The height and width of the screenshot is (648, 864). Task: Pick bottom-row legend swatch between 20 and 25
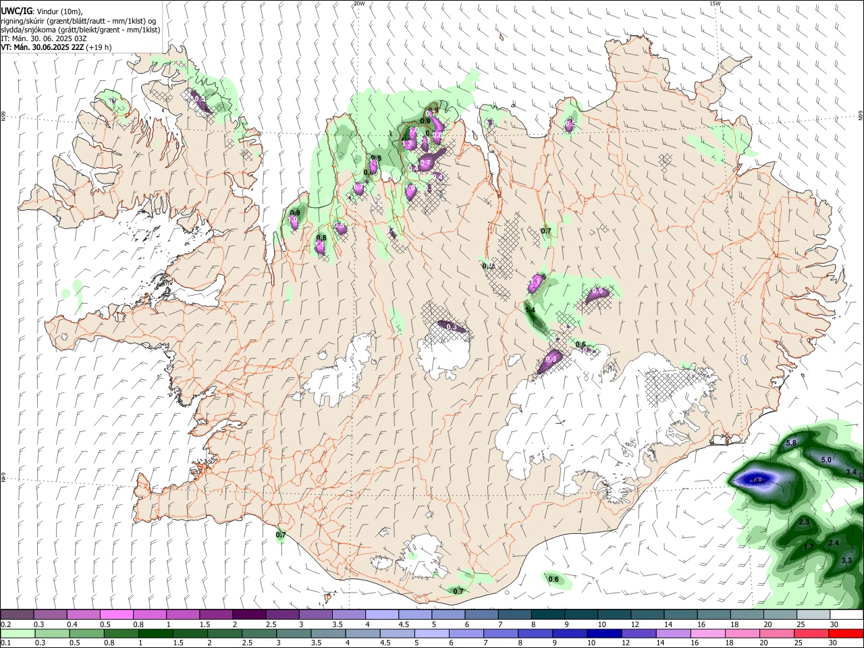777,633
